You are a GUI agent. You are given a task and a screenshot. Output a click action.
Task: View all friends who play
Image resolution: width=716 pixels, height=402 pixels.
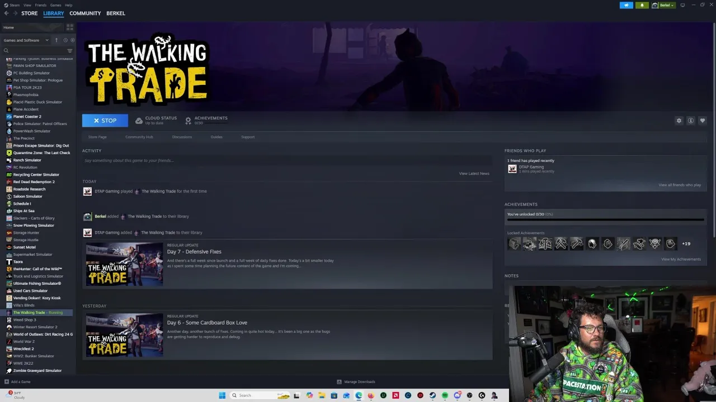pyautogui.click(x=680, y=185)
